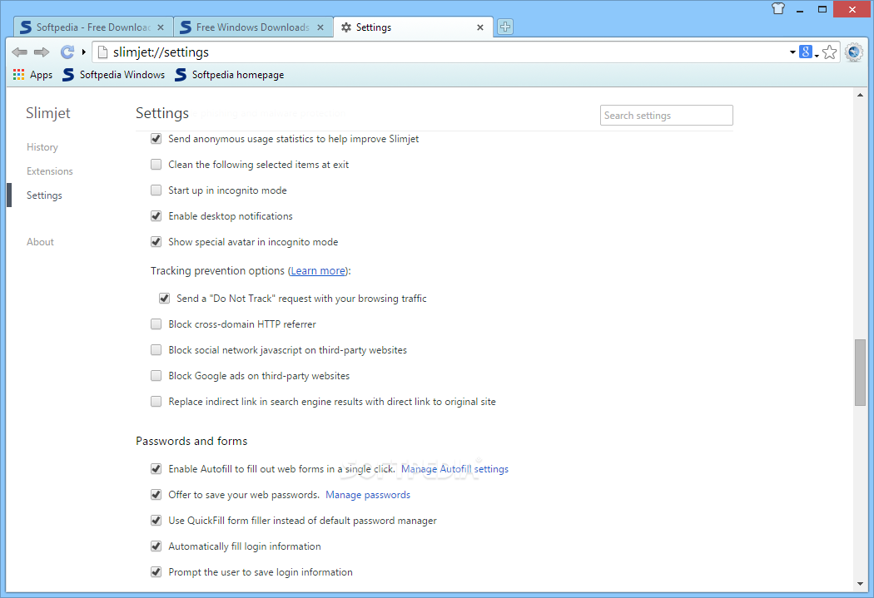Image resolution: width=874 pixels, height=598 pixels.
Task: Click the Search settings field
Action: click(666, 116)
